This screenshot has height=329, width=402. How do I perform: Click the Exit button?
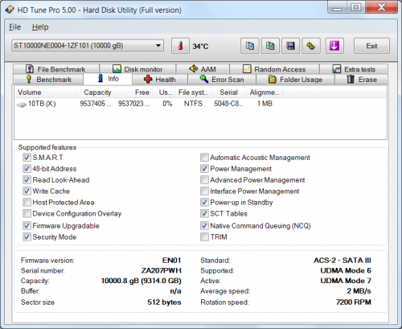click(371, 46)
